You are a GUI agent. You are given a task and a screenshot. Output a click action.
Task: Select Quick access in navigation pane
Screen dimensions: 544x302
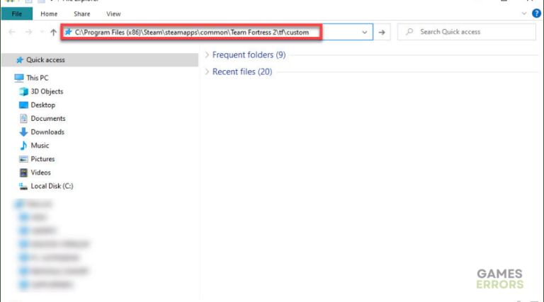(45, 60)
